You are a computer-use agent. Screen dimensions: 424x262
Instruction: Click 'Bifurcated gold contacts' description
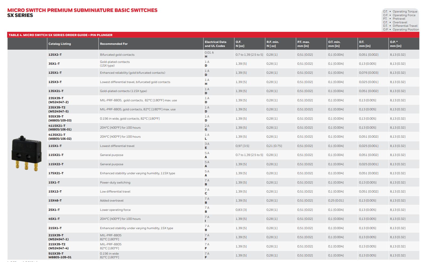click(117, 55)
